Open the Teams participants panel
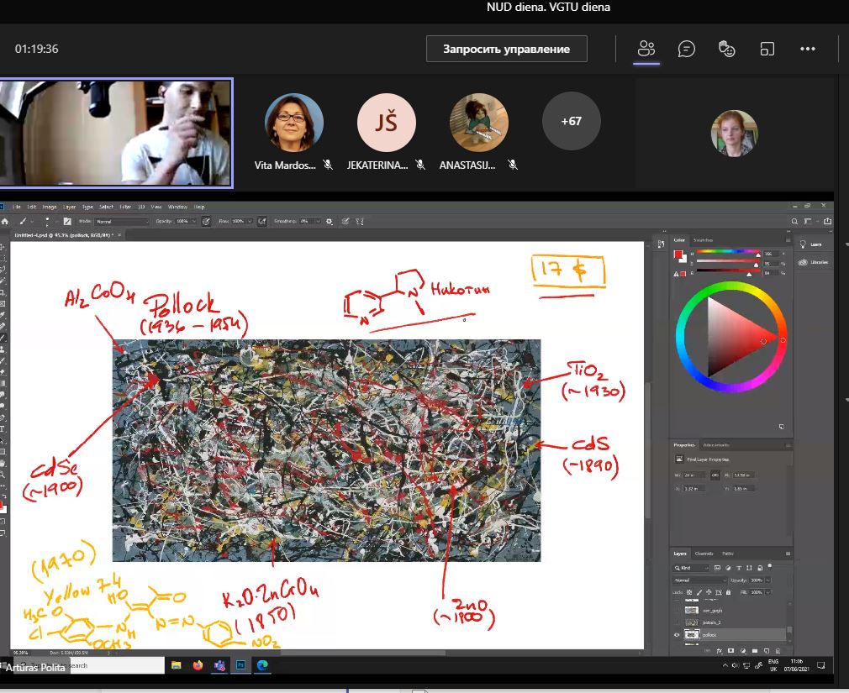 pyautogui.click(x=646, y=49)
